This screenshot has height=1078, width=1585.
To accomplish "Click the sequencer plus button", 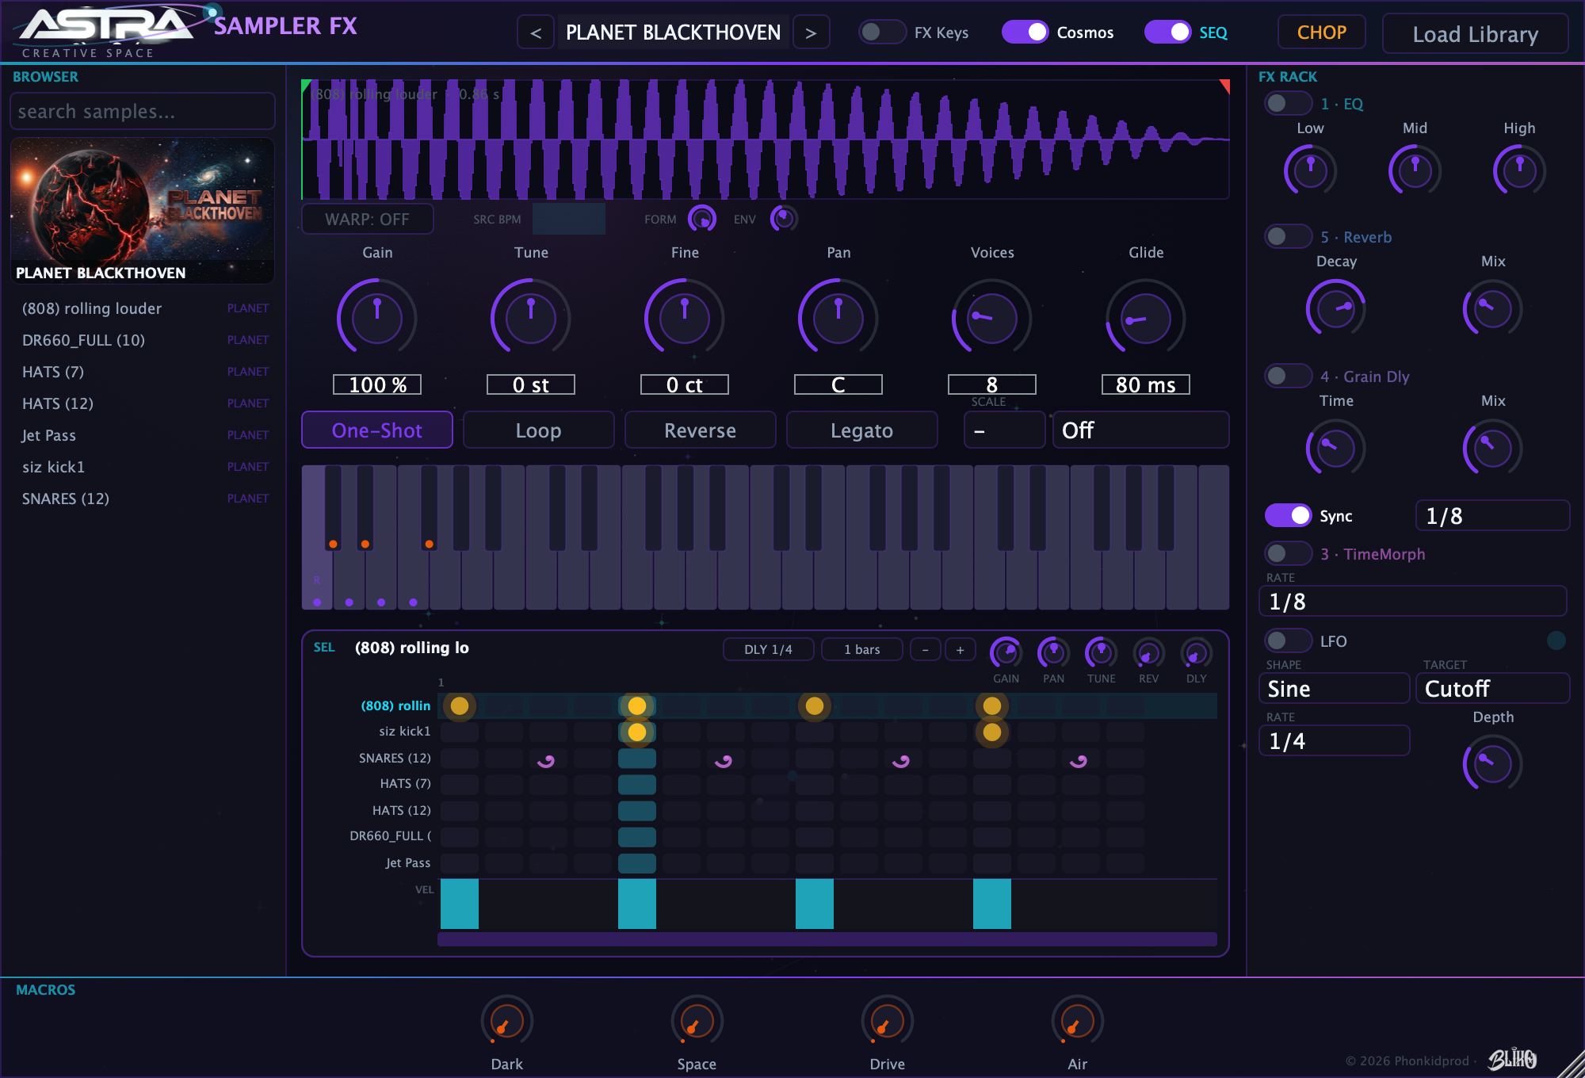I will (960, 649).
